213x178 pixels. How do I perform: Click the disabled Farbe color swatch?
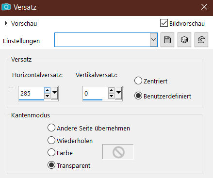point(118,152)
